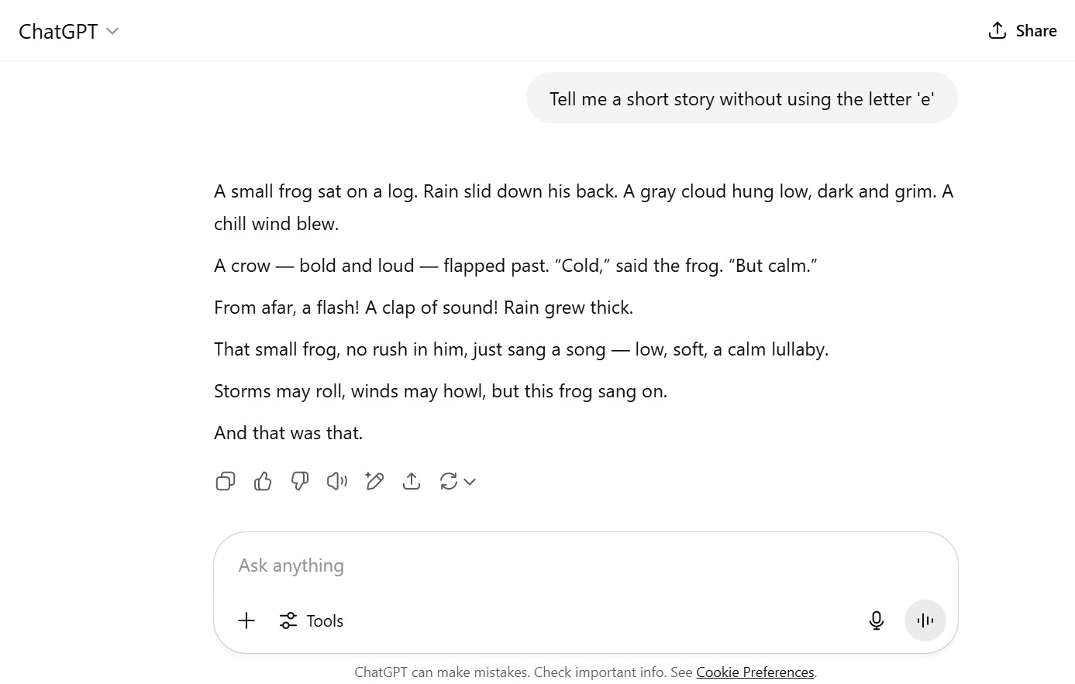Click the Share button in the header
The image size is (1075, 684).
pyautogui.click(x=1022, y=31)
